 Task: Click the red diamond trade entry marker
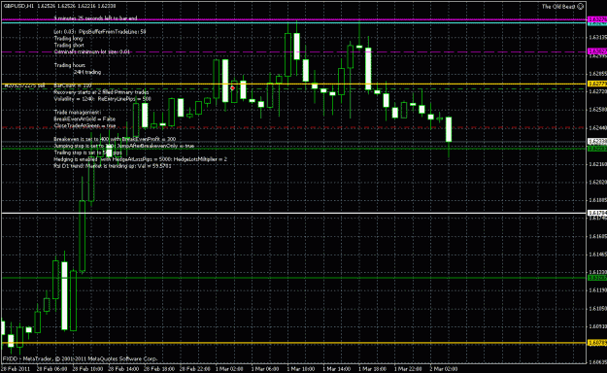233,88
